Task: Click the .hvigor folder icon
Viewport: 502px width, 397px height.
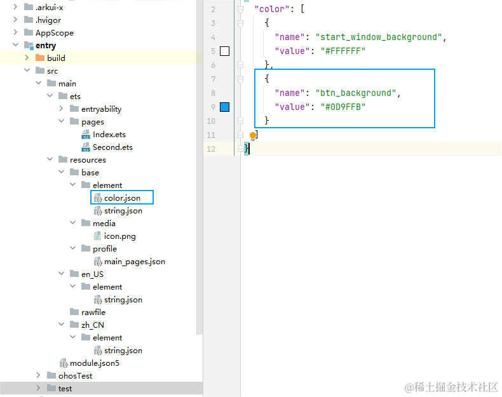Action: coord(29,20)
